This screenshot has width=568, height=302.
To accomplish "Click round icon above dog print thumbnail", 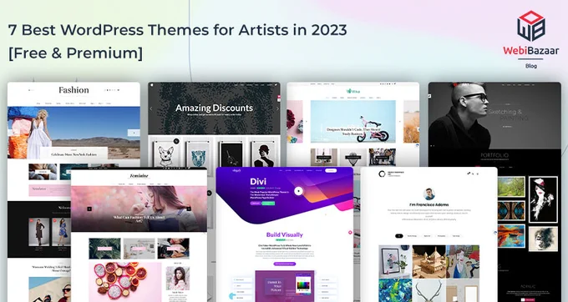I will point(176,141).
